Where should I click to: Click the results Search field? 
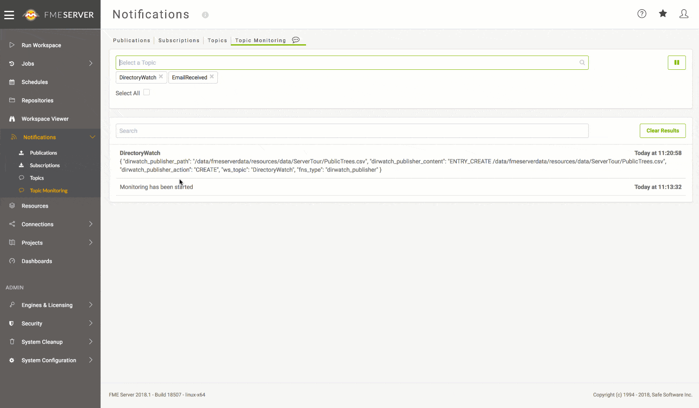[352, 131]
